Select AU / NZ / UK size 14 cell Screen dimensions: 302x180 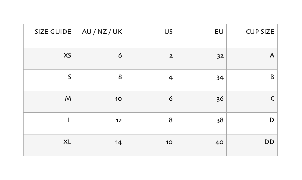click(x=118, y=142)
